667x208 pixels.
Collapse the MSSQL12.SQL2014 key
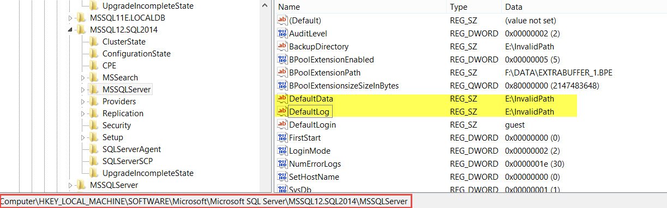coord(70,30)
